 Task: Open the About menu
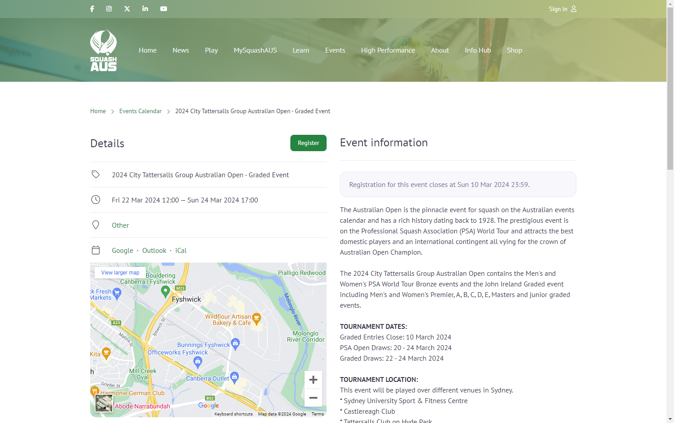(440, 50)
